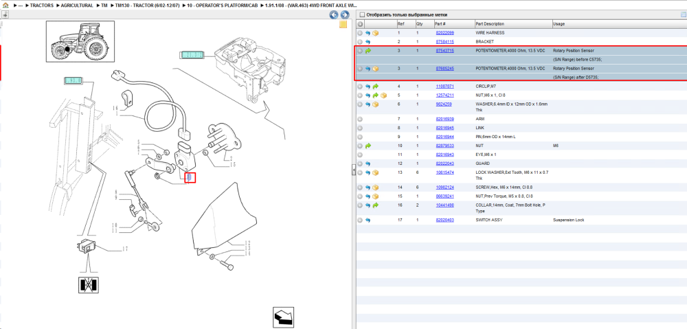Click yellow box icon on NUT,M6 x 1 row

(383, 95)
